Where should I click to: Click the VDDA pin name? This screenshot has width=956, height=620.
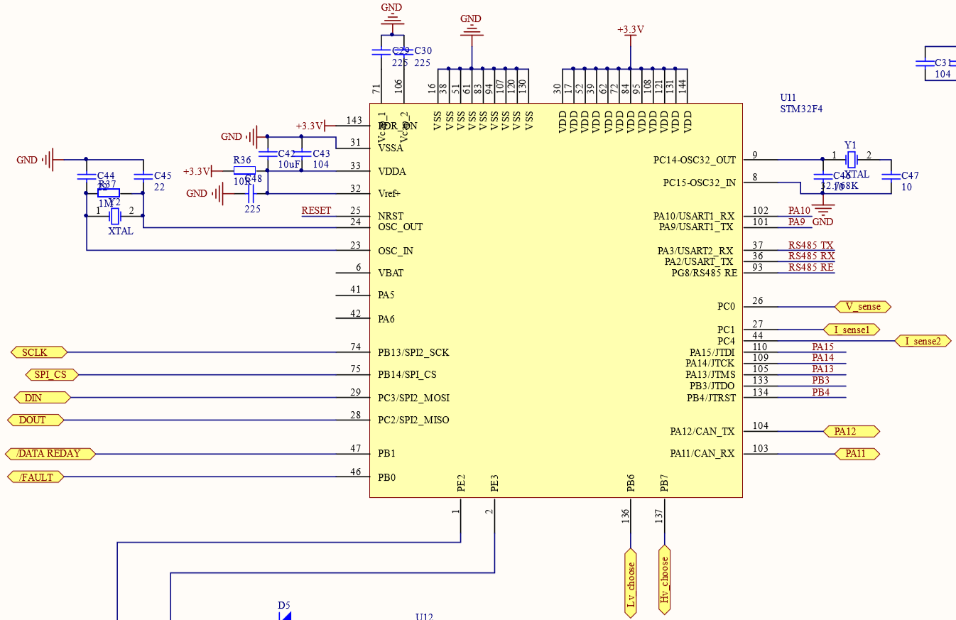pos(392,172)
